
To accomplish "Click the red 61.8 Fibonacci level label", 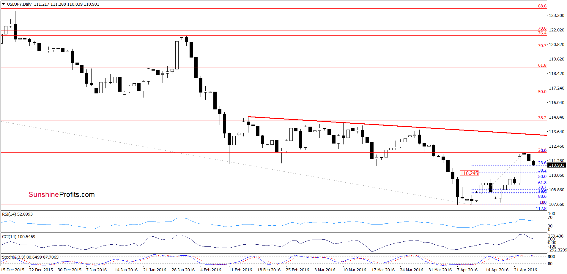I will [542, 65].
